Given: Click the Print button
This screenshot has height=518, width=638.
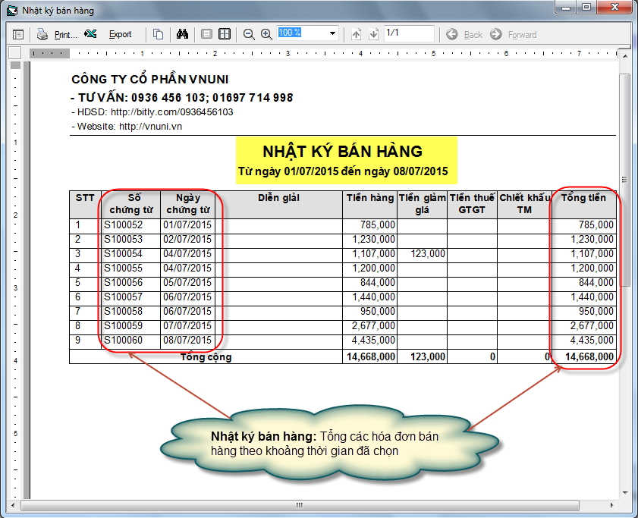Looking at the screenshot, I should click(x=58, y=34).
